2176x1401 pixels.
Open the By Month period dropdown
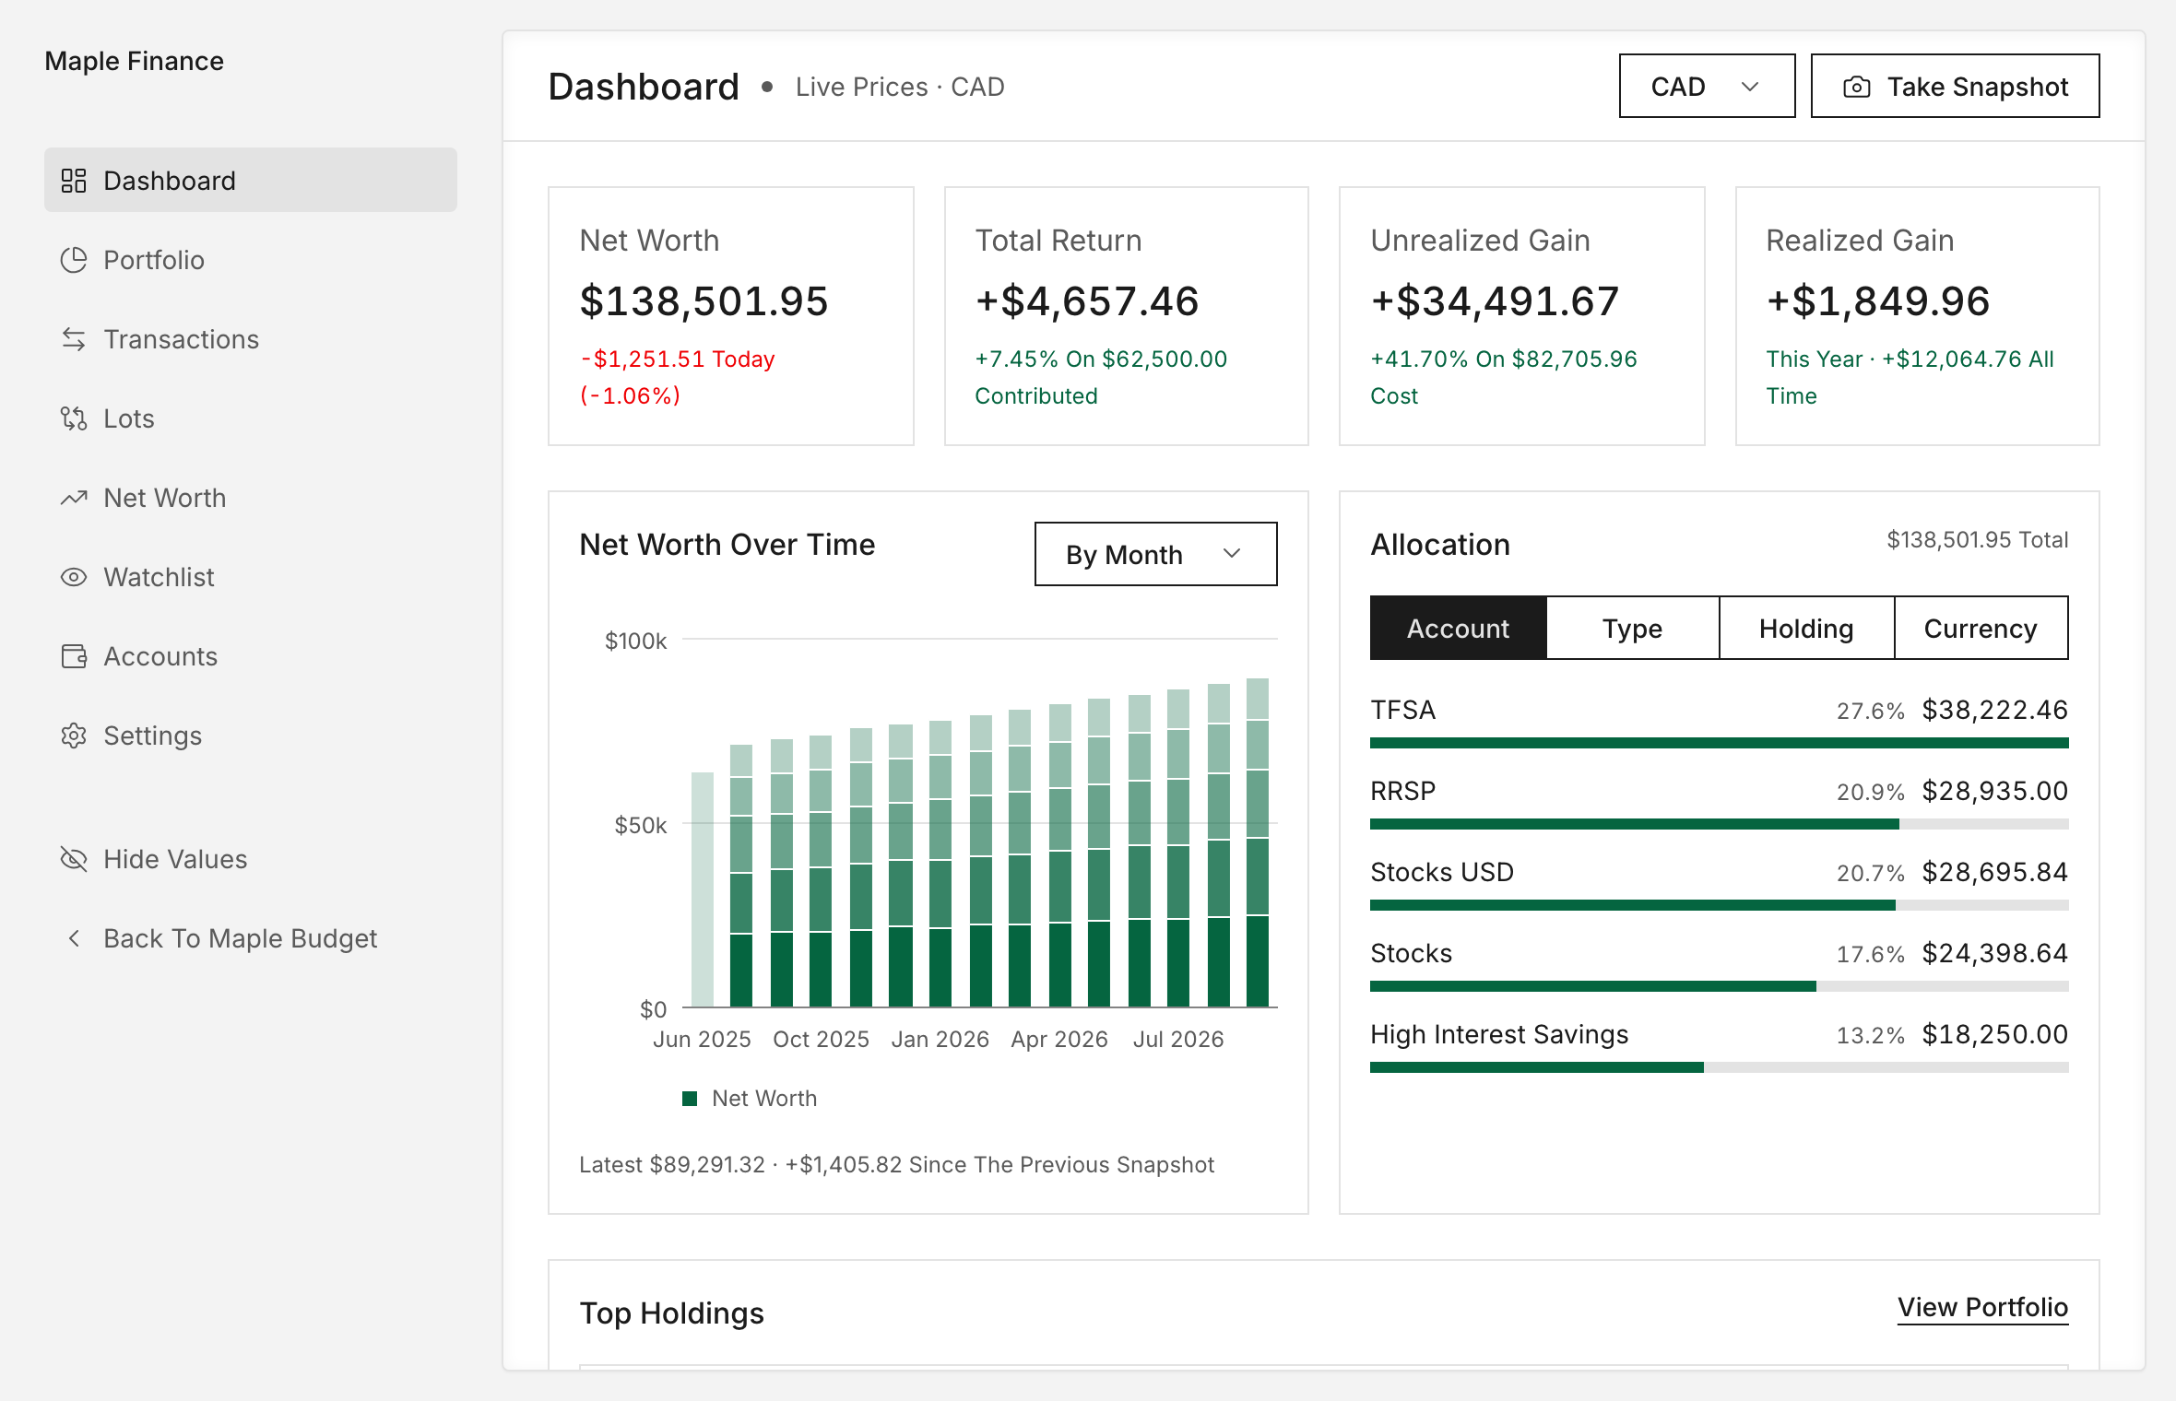tap(1155, 554)
